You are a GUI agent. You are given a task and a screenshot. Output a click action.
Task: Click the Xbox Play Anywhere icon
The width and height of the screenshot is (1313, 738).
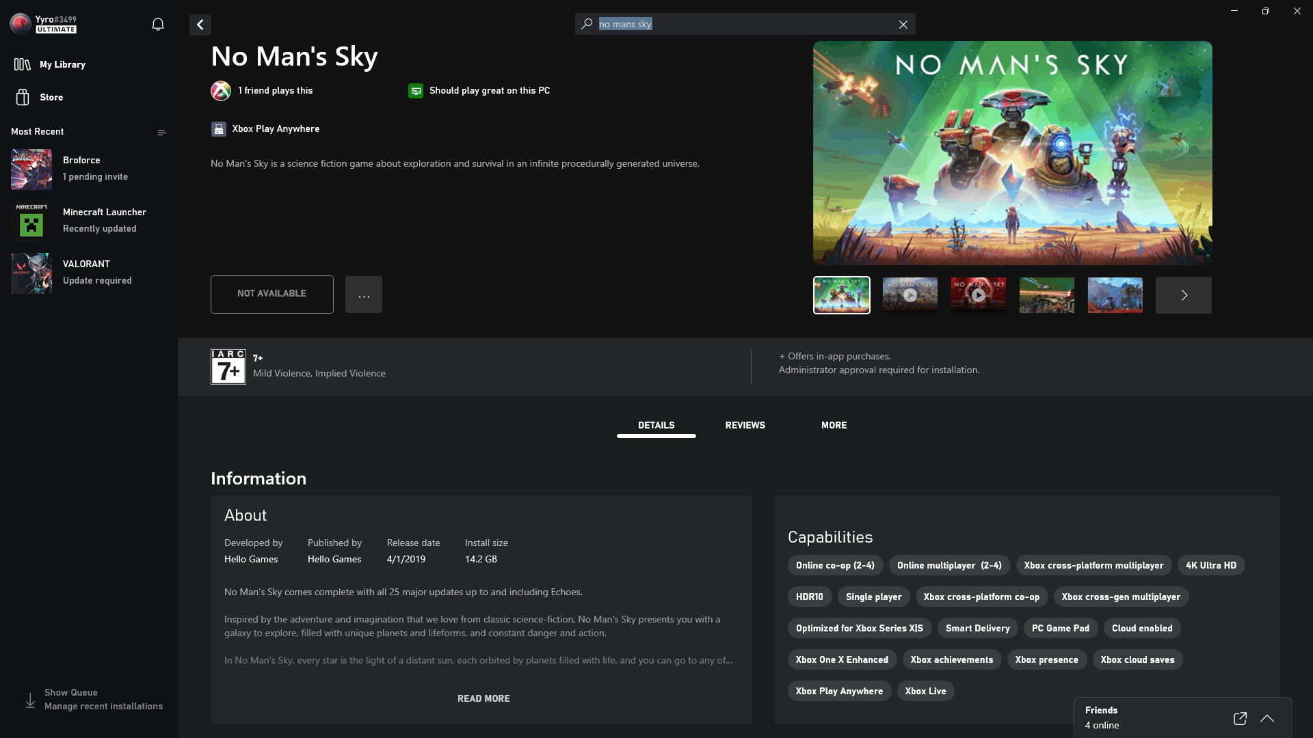(x=218, y=129)
